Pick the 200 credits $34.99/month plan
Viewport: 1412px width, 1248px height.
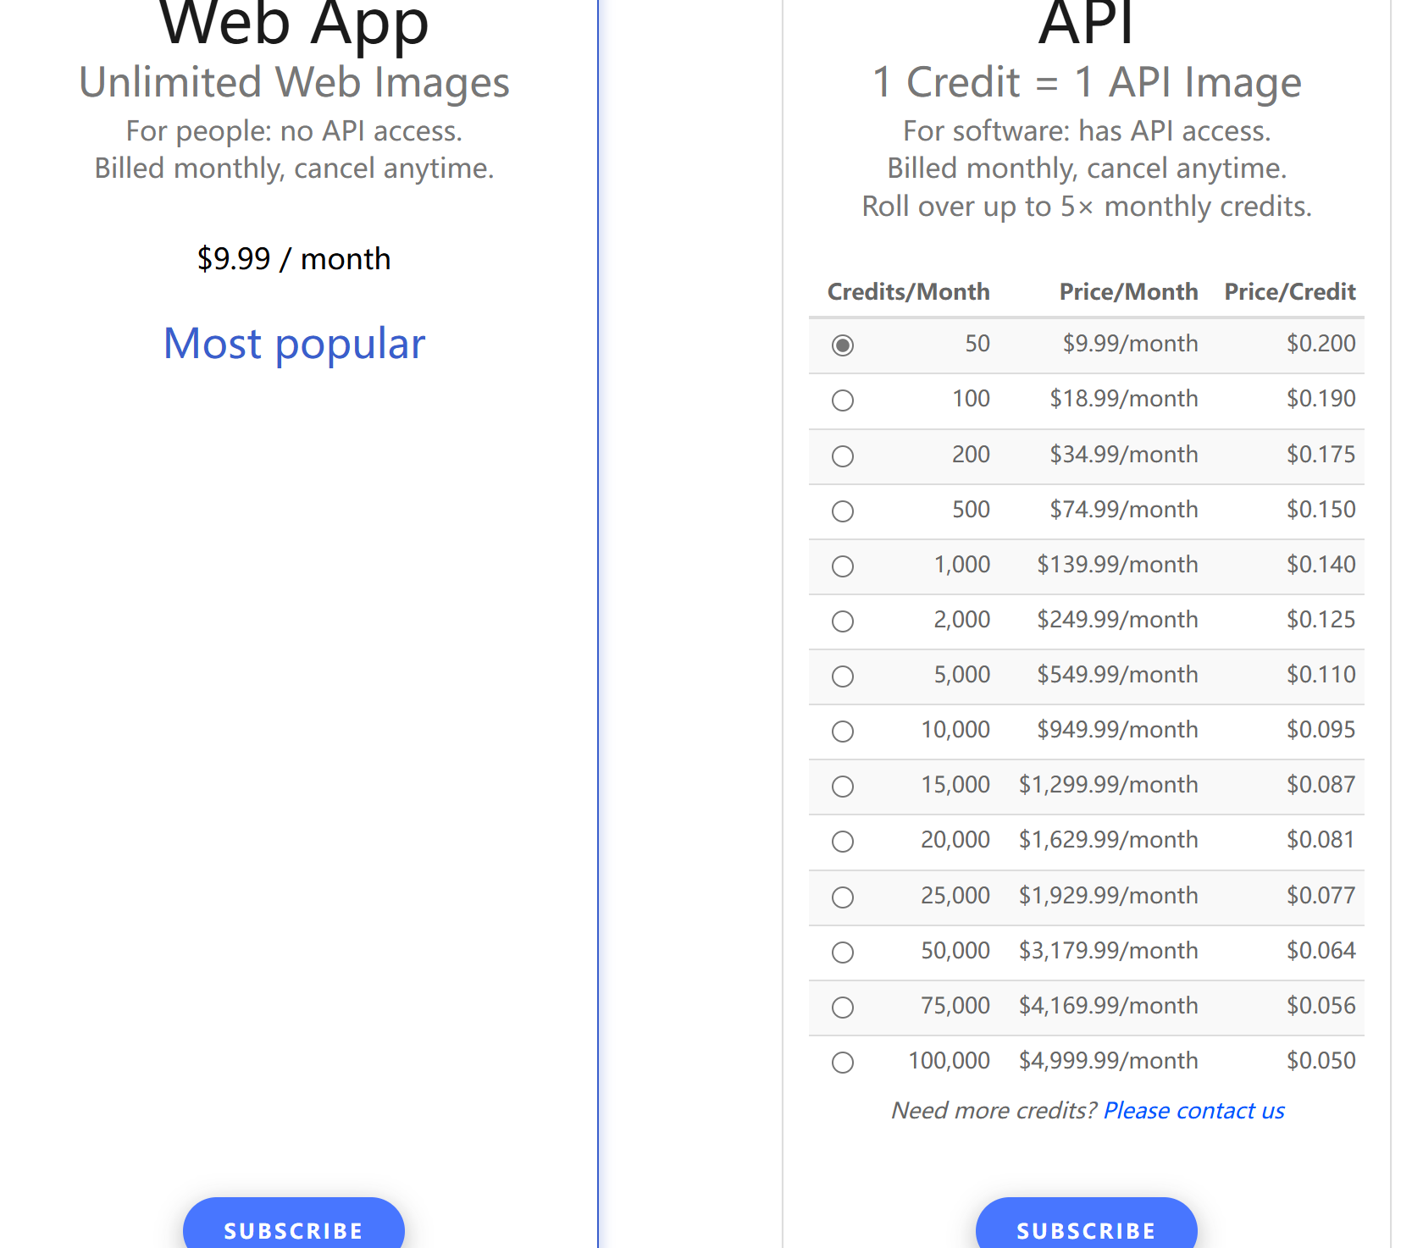point(842,456)
